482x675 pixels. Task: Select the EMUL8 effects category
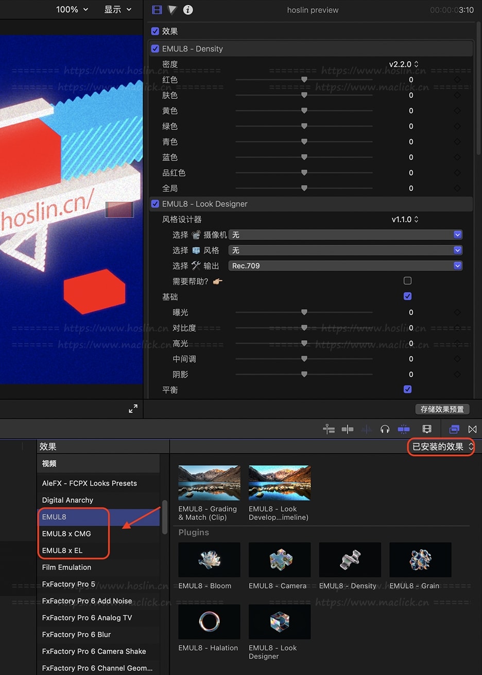(98, 517)
